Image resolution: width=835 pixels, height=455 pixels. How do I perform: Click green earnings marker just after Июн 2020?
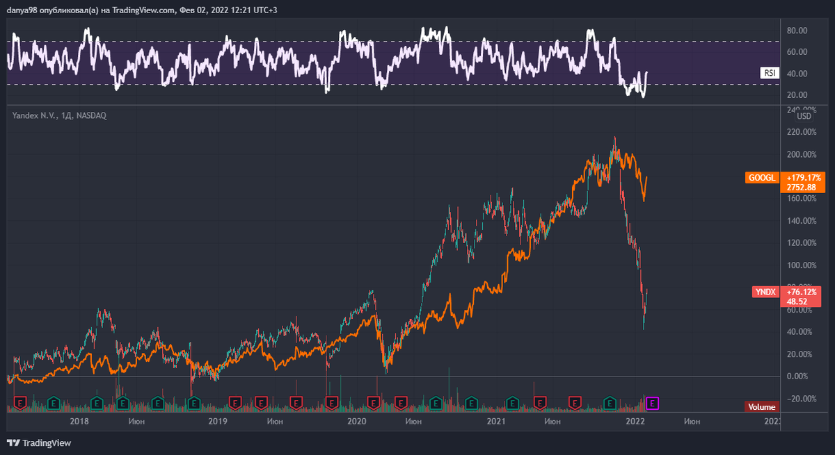click(x=436, y=403)
